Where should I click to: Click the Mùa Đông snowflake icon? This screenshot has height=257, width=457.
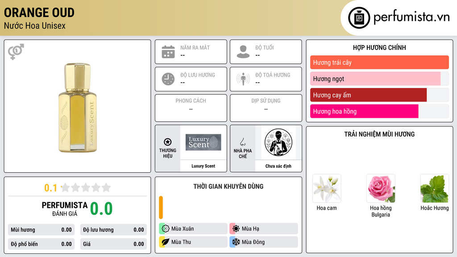tap(236, 242)
